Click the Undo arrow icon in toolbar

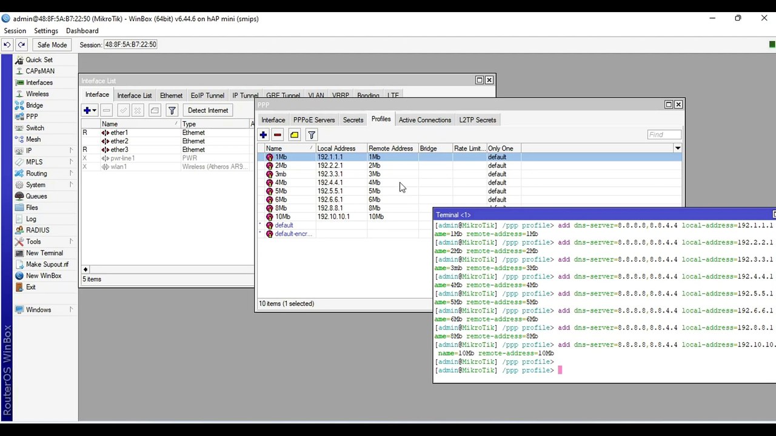(x=7, y=45)
